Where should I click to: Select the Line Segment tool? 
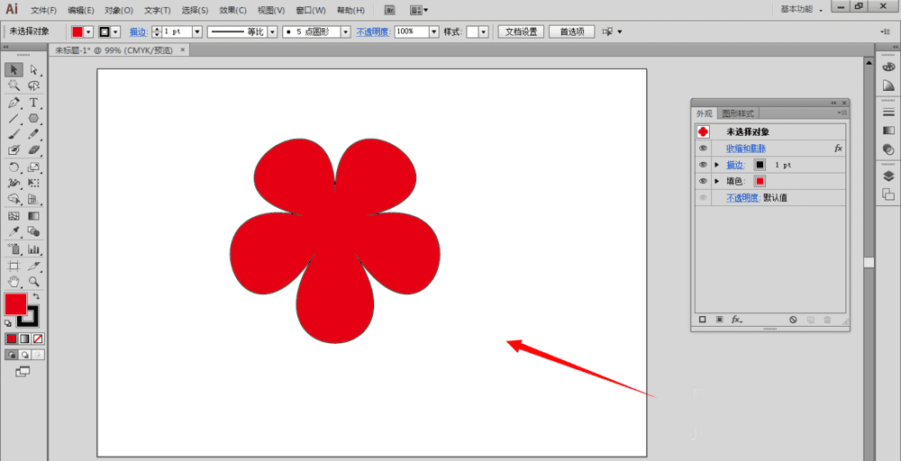tap(14, 118)
